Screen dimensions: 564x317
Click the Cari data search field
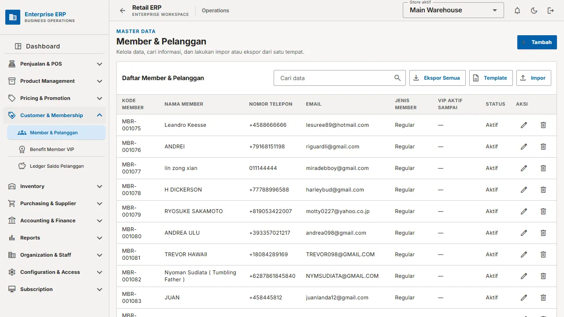[340, 78]
